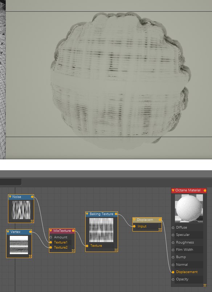Click the Film Width input port
212x292 pixels.
click(x=173, y=250)
